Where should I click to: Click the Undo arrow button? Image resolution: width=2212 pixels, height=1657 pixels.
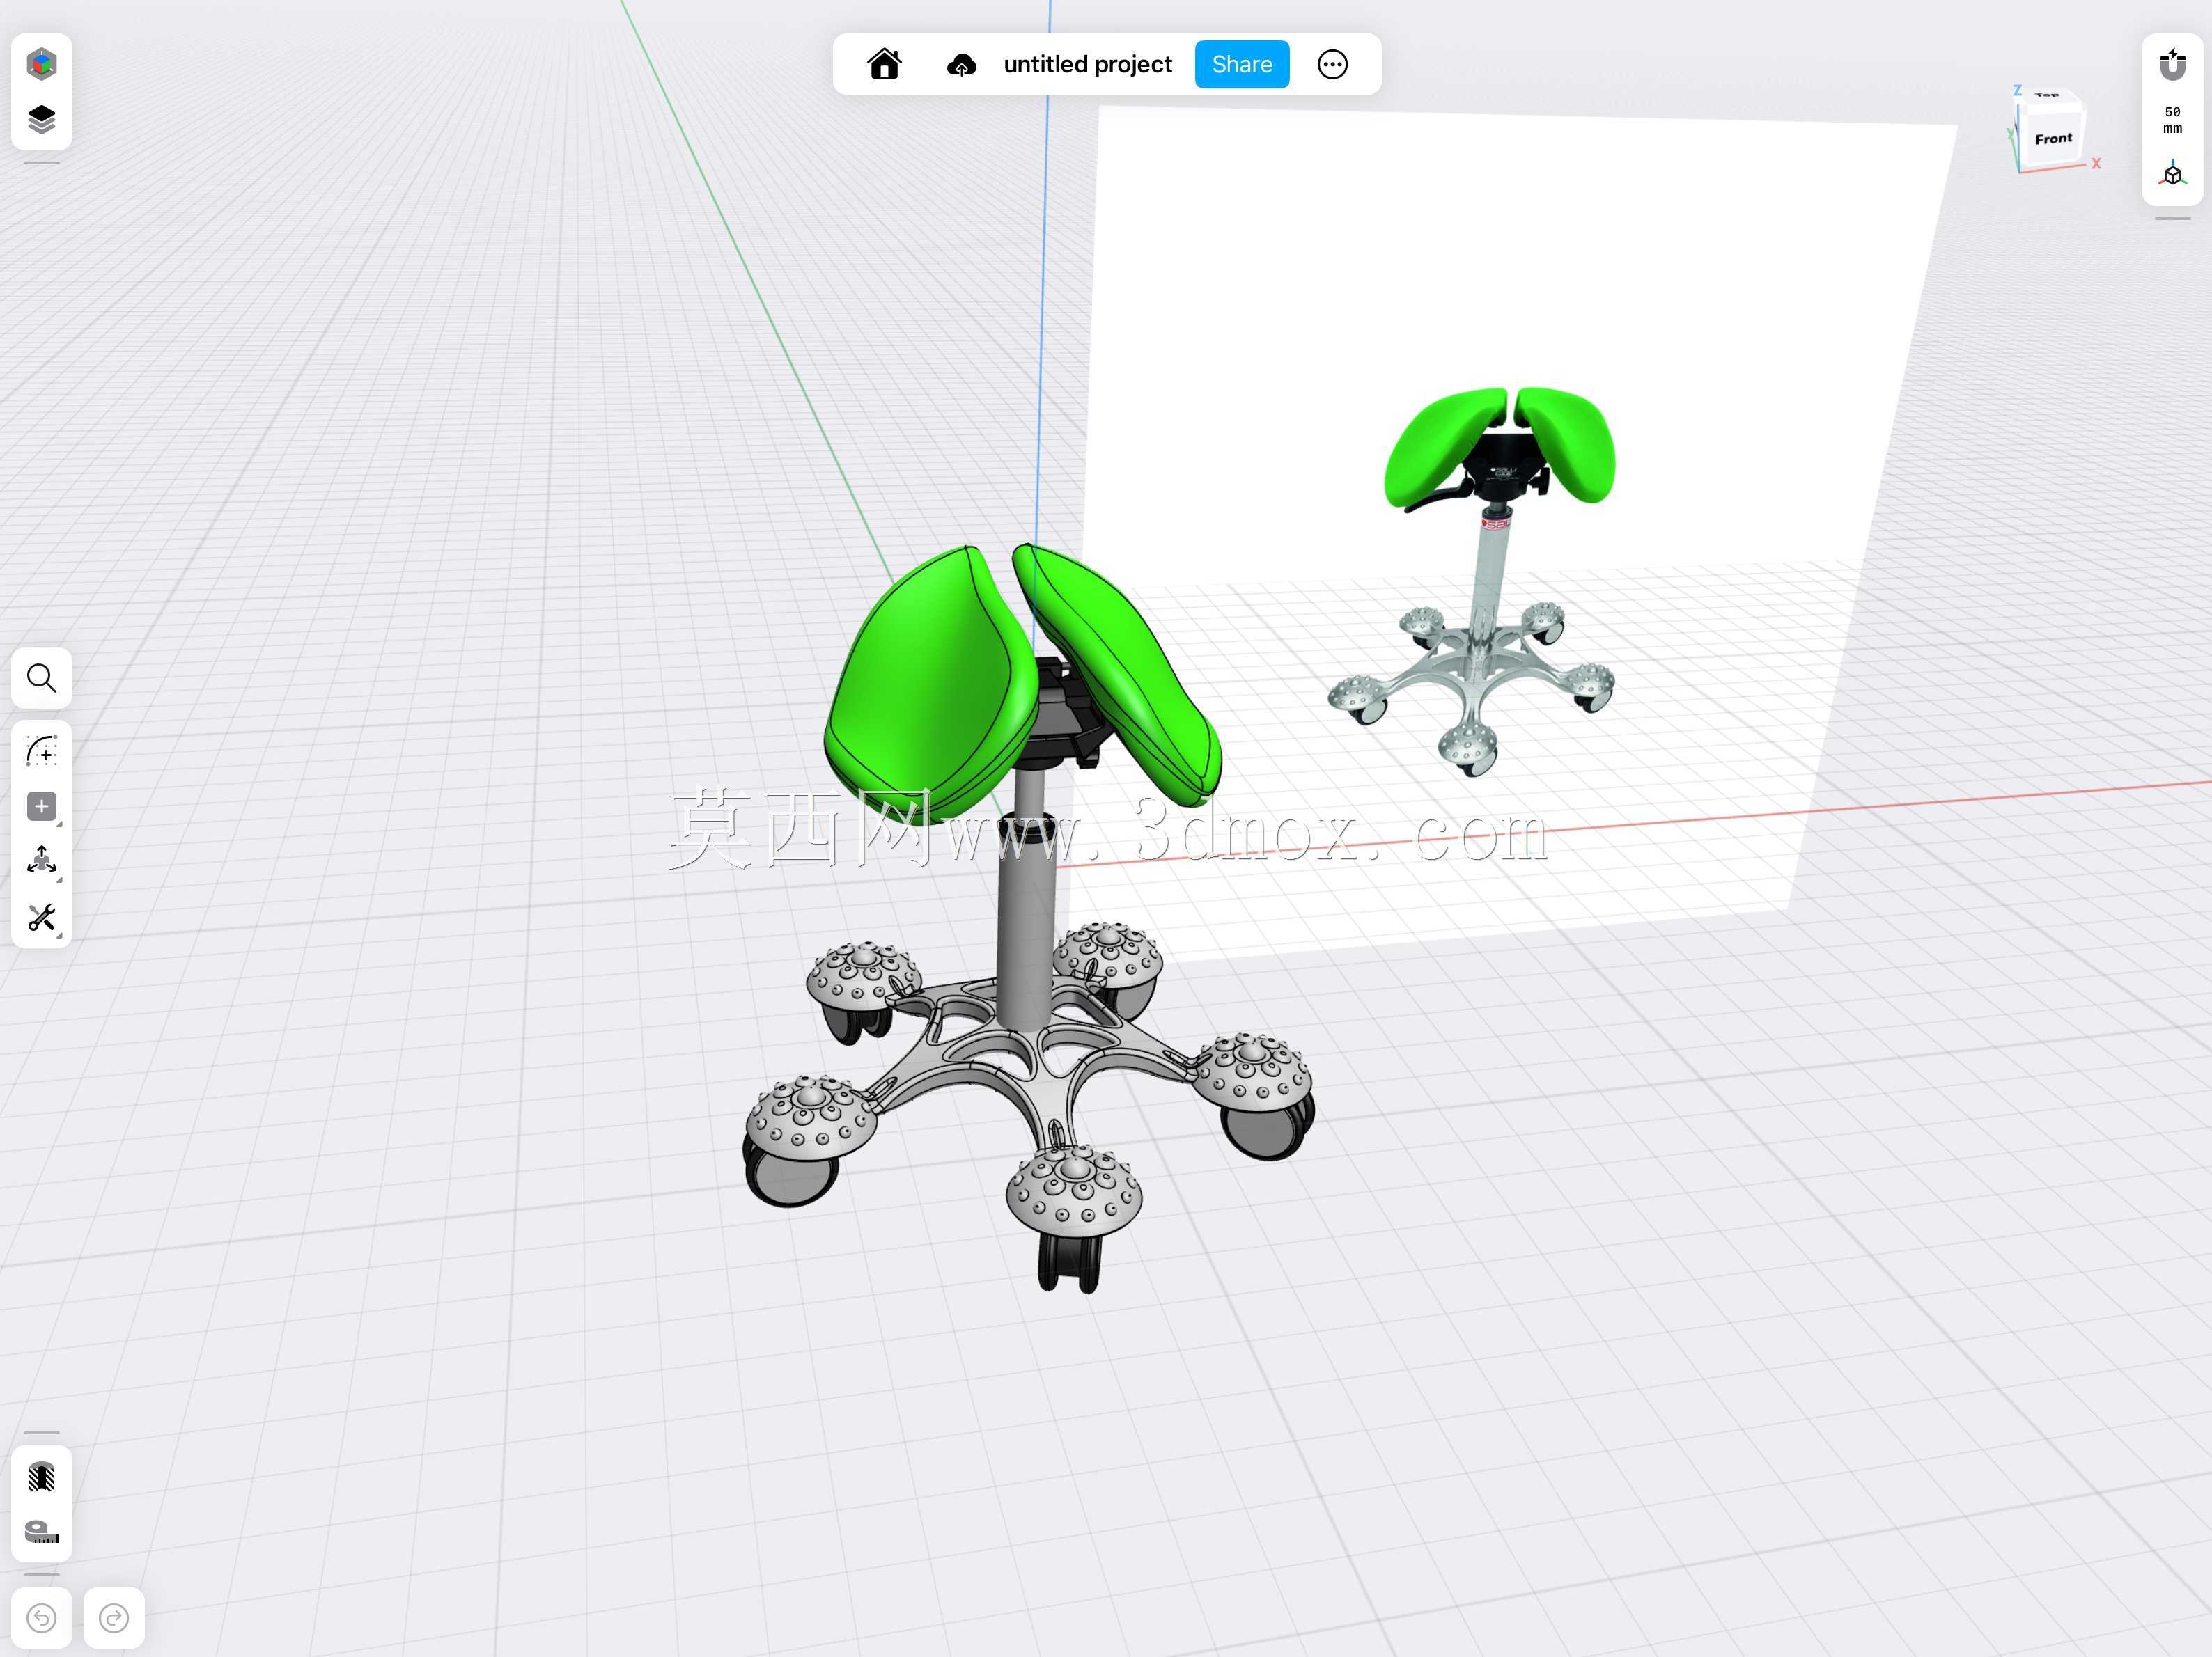click(x=41, y=1618)
